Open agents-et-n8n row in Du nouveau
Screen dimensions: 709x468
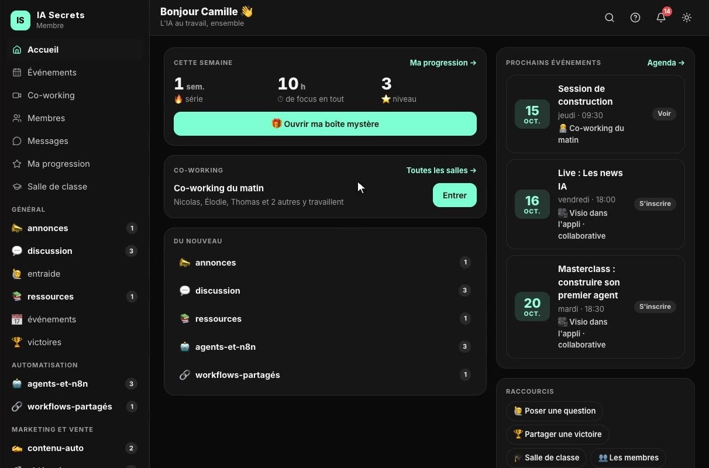(325, 347)
